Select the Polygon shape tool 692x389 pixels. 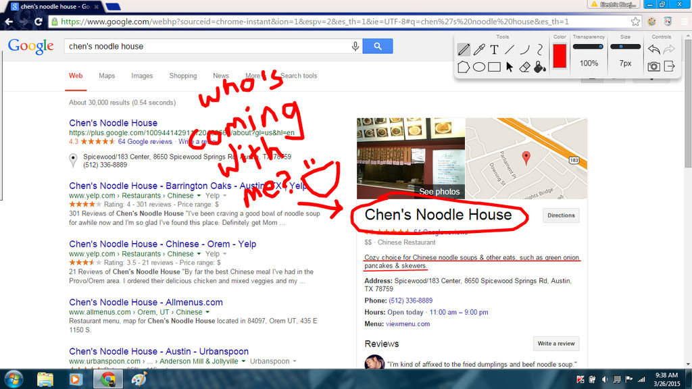[x=464, y=67]
